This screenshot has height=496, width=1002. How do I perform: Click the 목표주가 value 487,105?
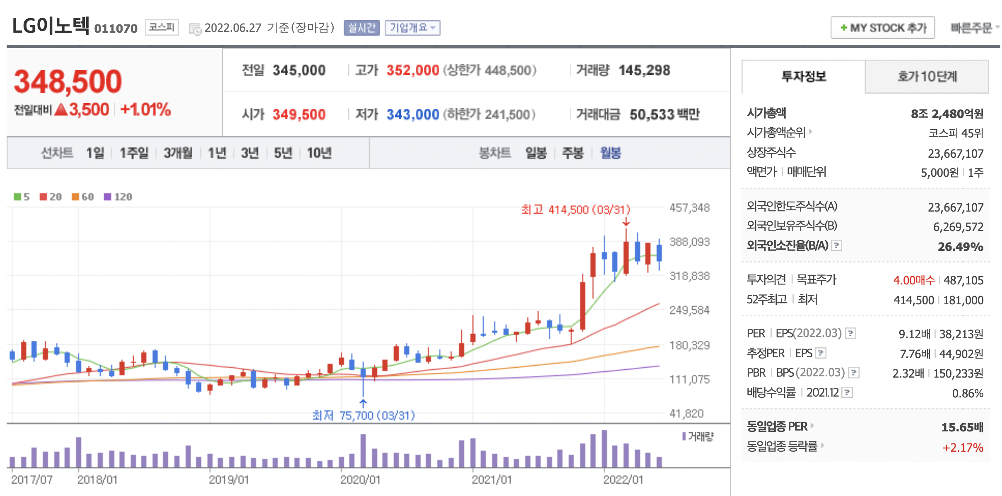click(x=963, y=280)
